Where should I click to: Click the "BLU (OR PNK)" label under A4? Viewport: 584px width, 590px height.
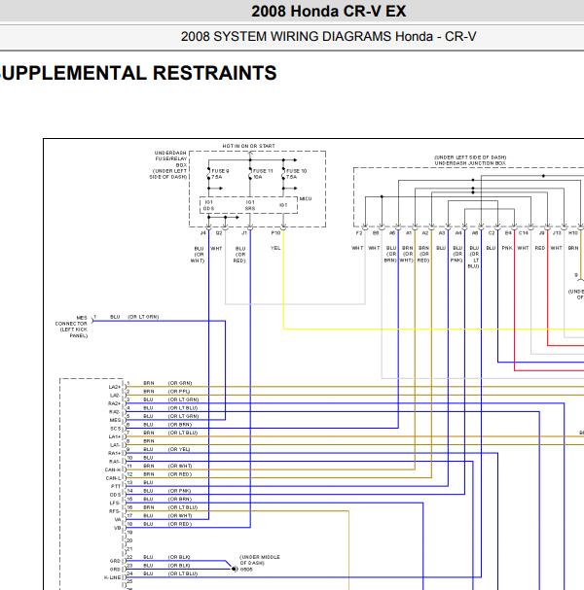tap(457, 254)
